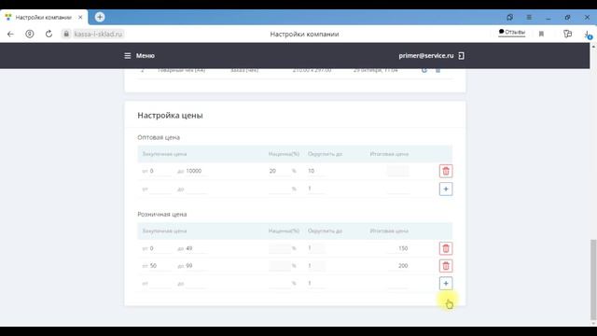
Task: Add a new wholesale price row with plus
Action: 446,189
